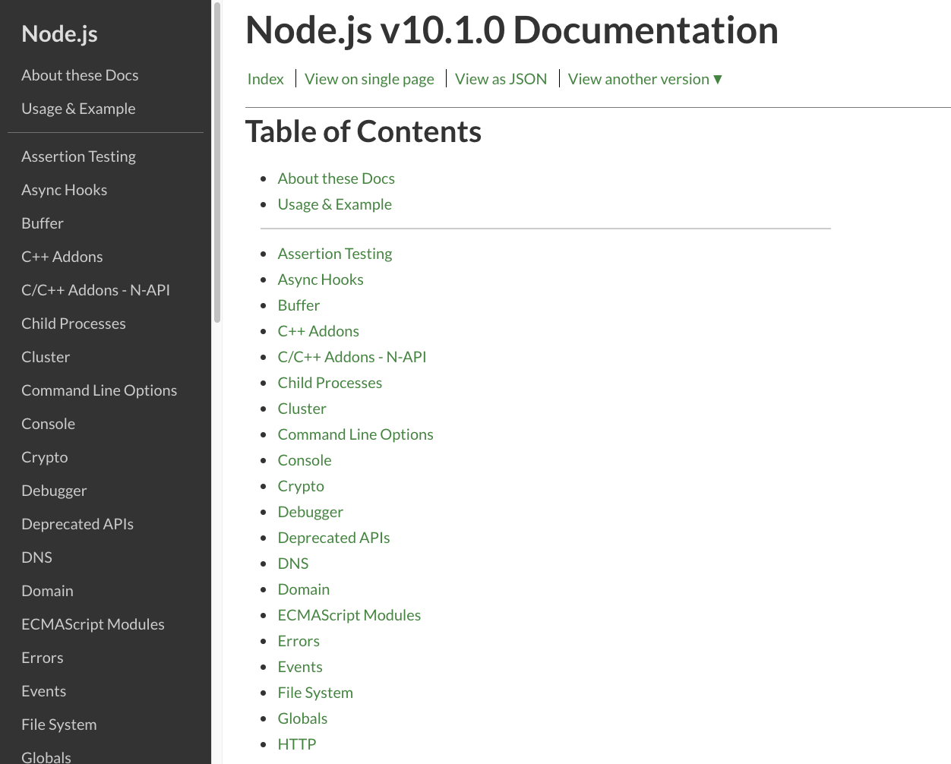This screenshot has width=951, height=764.
Task: Open Buffer in the sidebar
Action: tap(43, 223)
